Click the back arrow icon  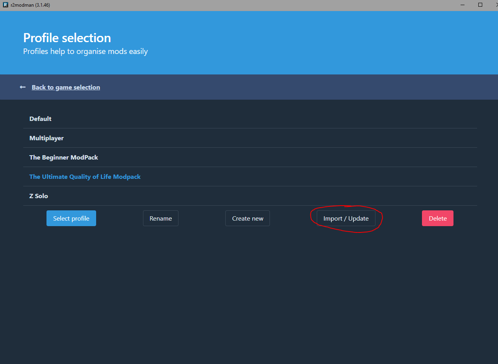coord(22,87)
